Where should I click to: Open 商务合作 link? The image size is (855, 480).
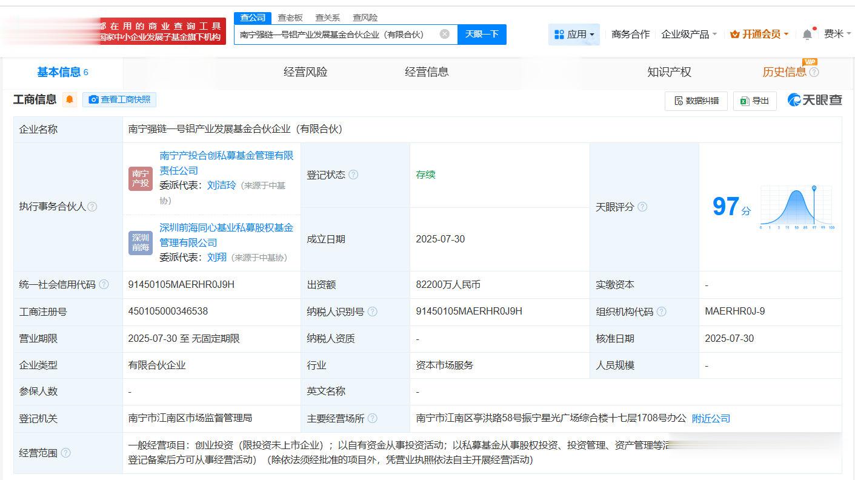pos(630,35)
